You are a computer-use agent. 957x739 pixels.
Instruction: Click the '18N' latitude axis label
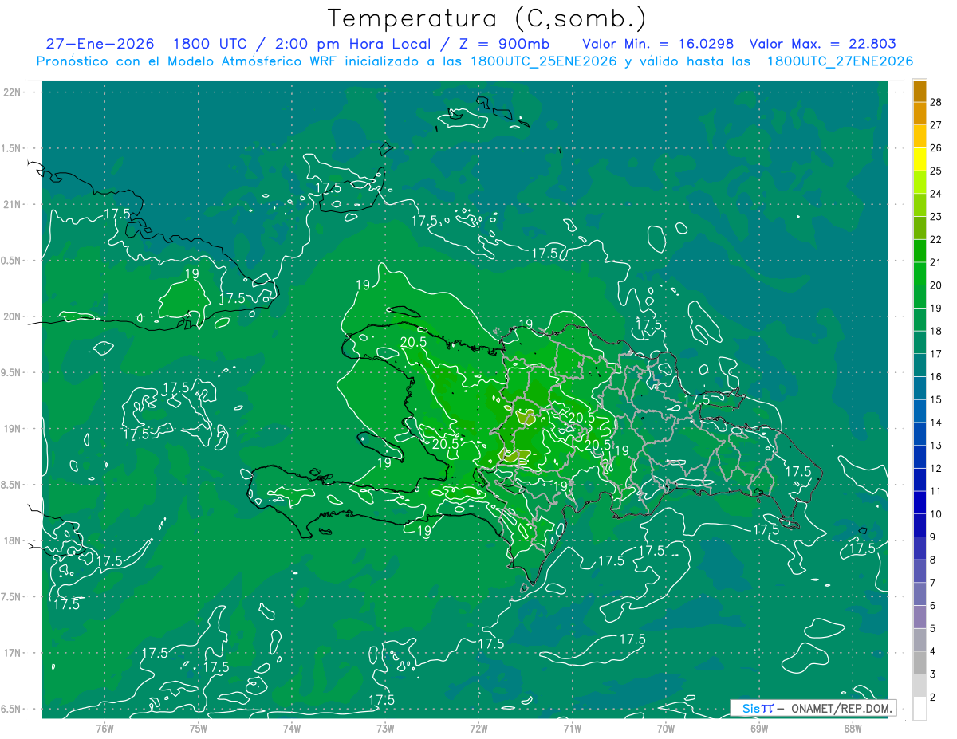coord(10,540)
